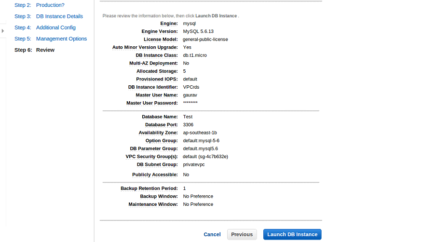423x242 pixels.
Task: Navigate to Step 4: Additional Config
Action: click(x=45, y=27)
